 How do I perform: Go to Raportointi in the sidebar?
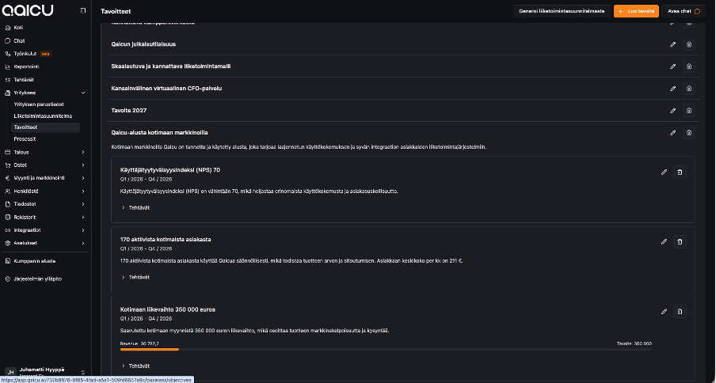point(26,66)
